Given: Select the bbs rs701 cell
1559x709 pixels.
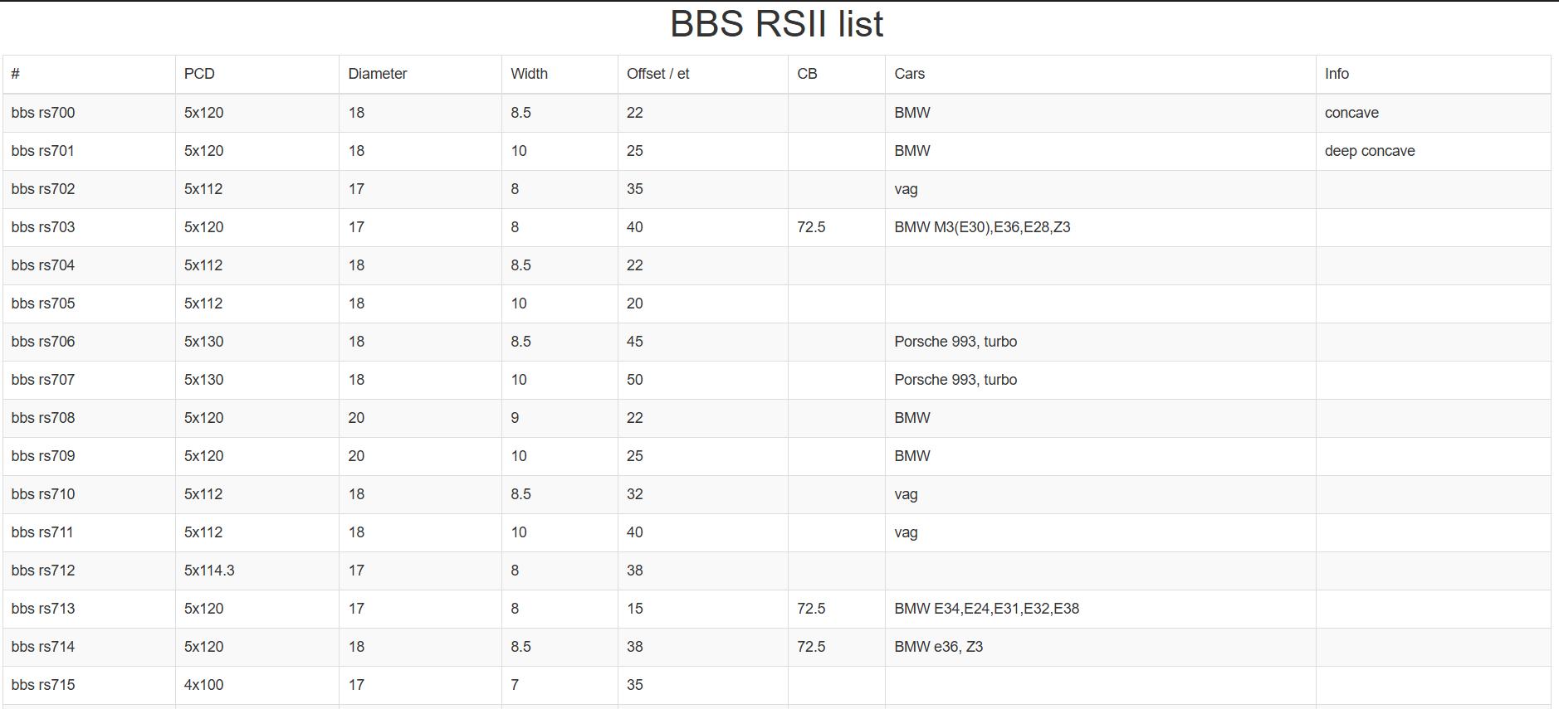Looking at the screenshot, I should (x=89, y=151).
